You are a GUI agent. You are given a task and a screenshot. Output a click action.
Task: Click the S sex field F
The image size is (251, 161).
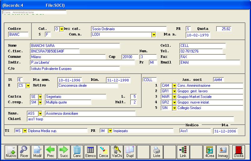click(x=48, y=34)
